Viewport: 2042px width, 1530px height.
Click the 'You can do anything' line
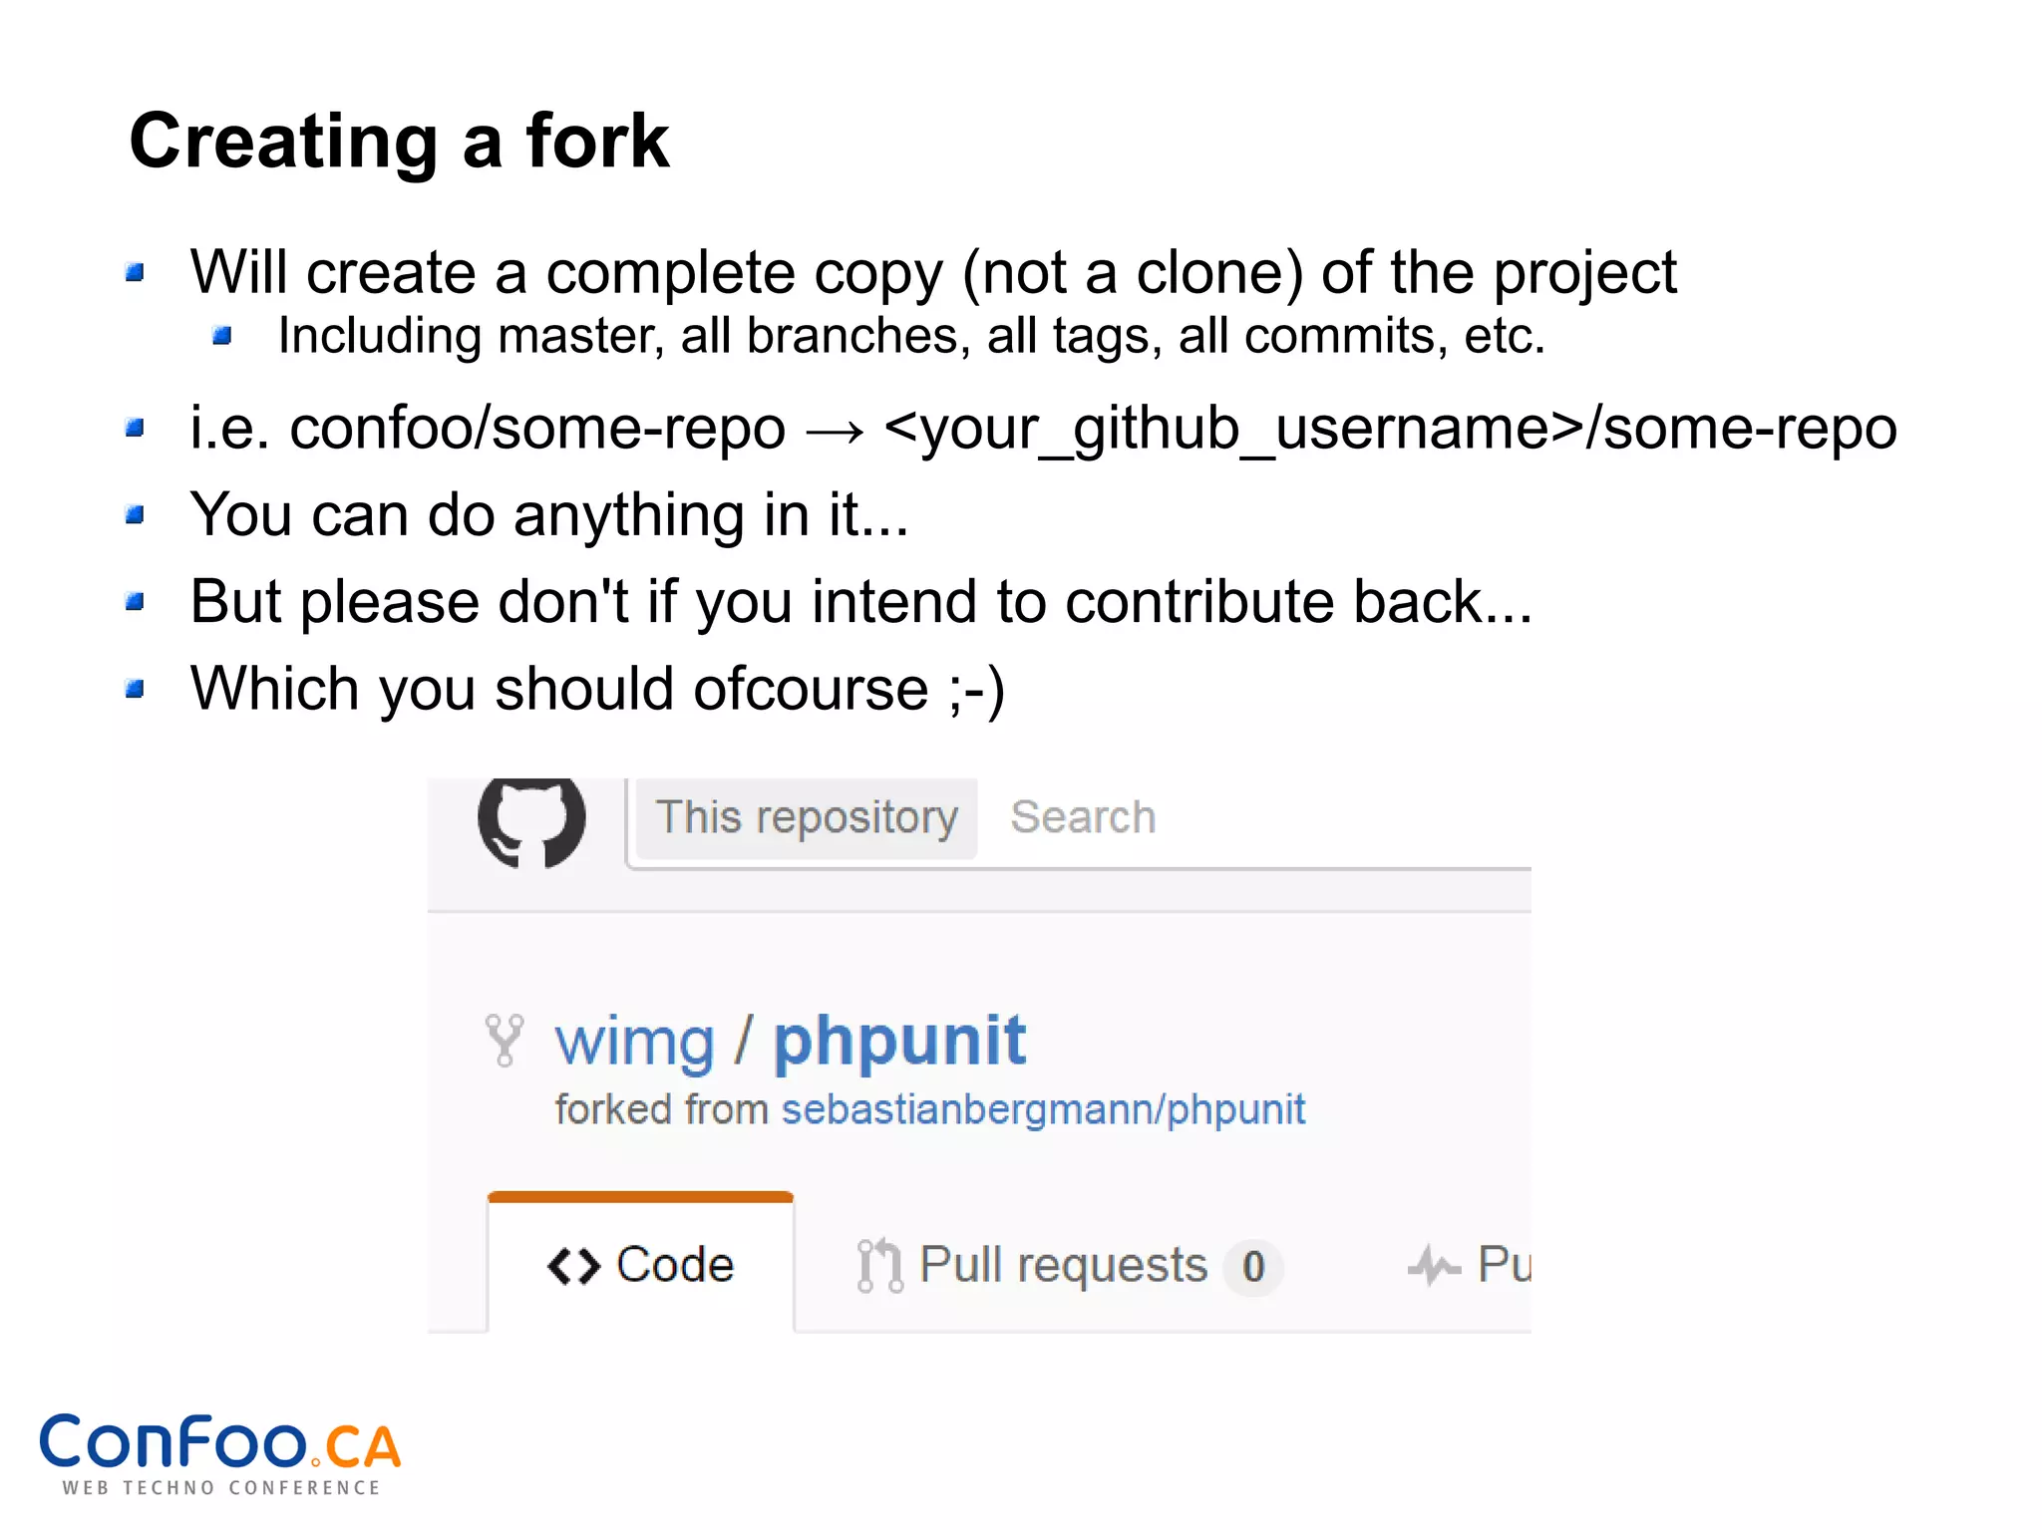tap(549, 515)
